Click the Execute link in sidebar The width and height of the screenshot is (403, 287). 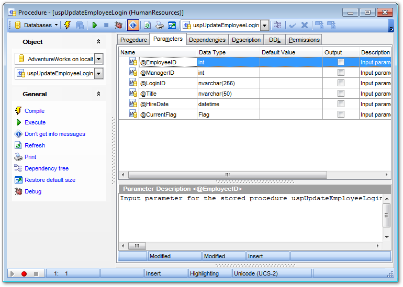(x=35, y=122)
